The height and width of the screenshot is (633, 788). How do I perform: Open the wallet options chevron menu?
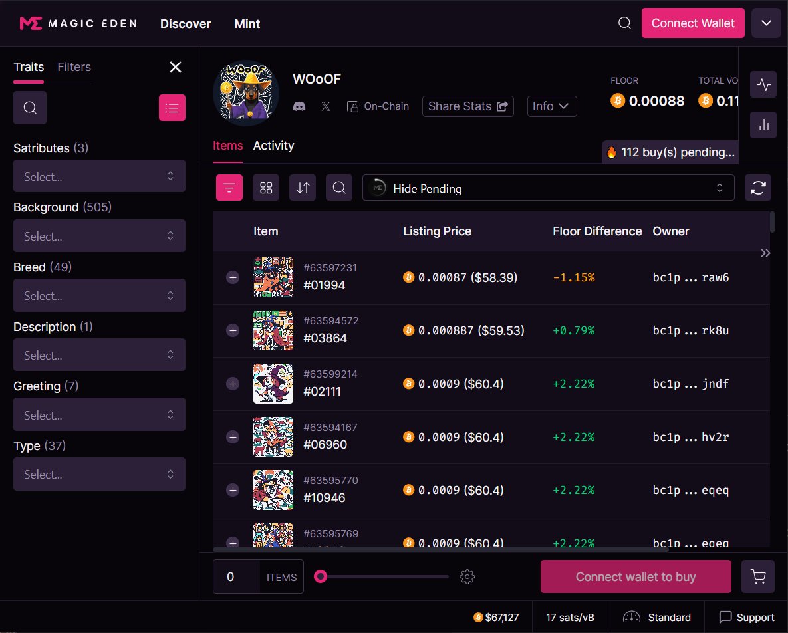point(766,23)
